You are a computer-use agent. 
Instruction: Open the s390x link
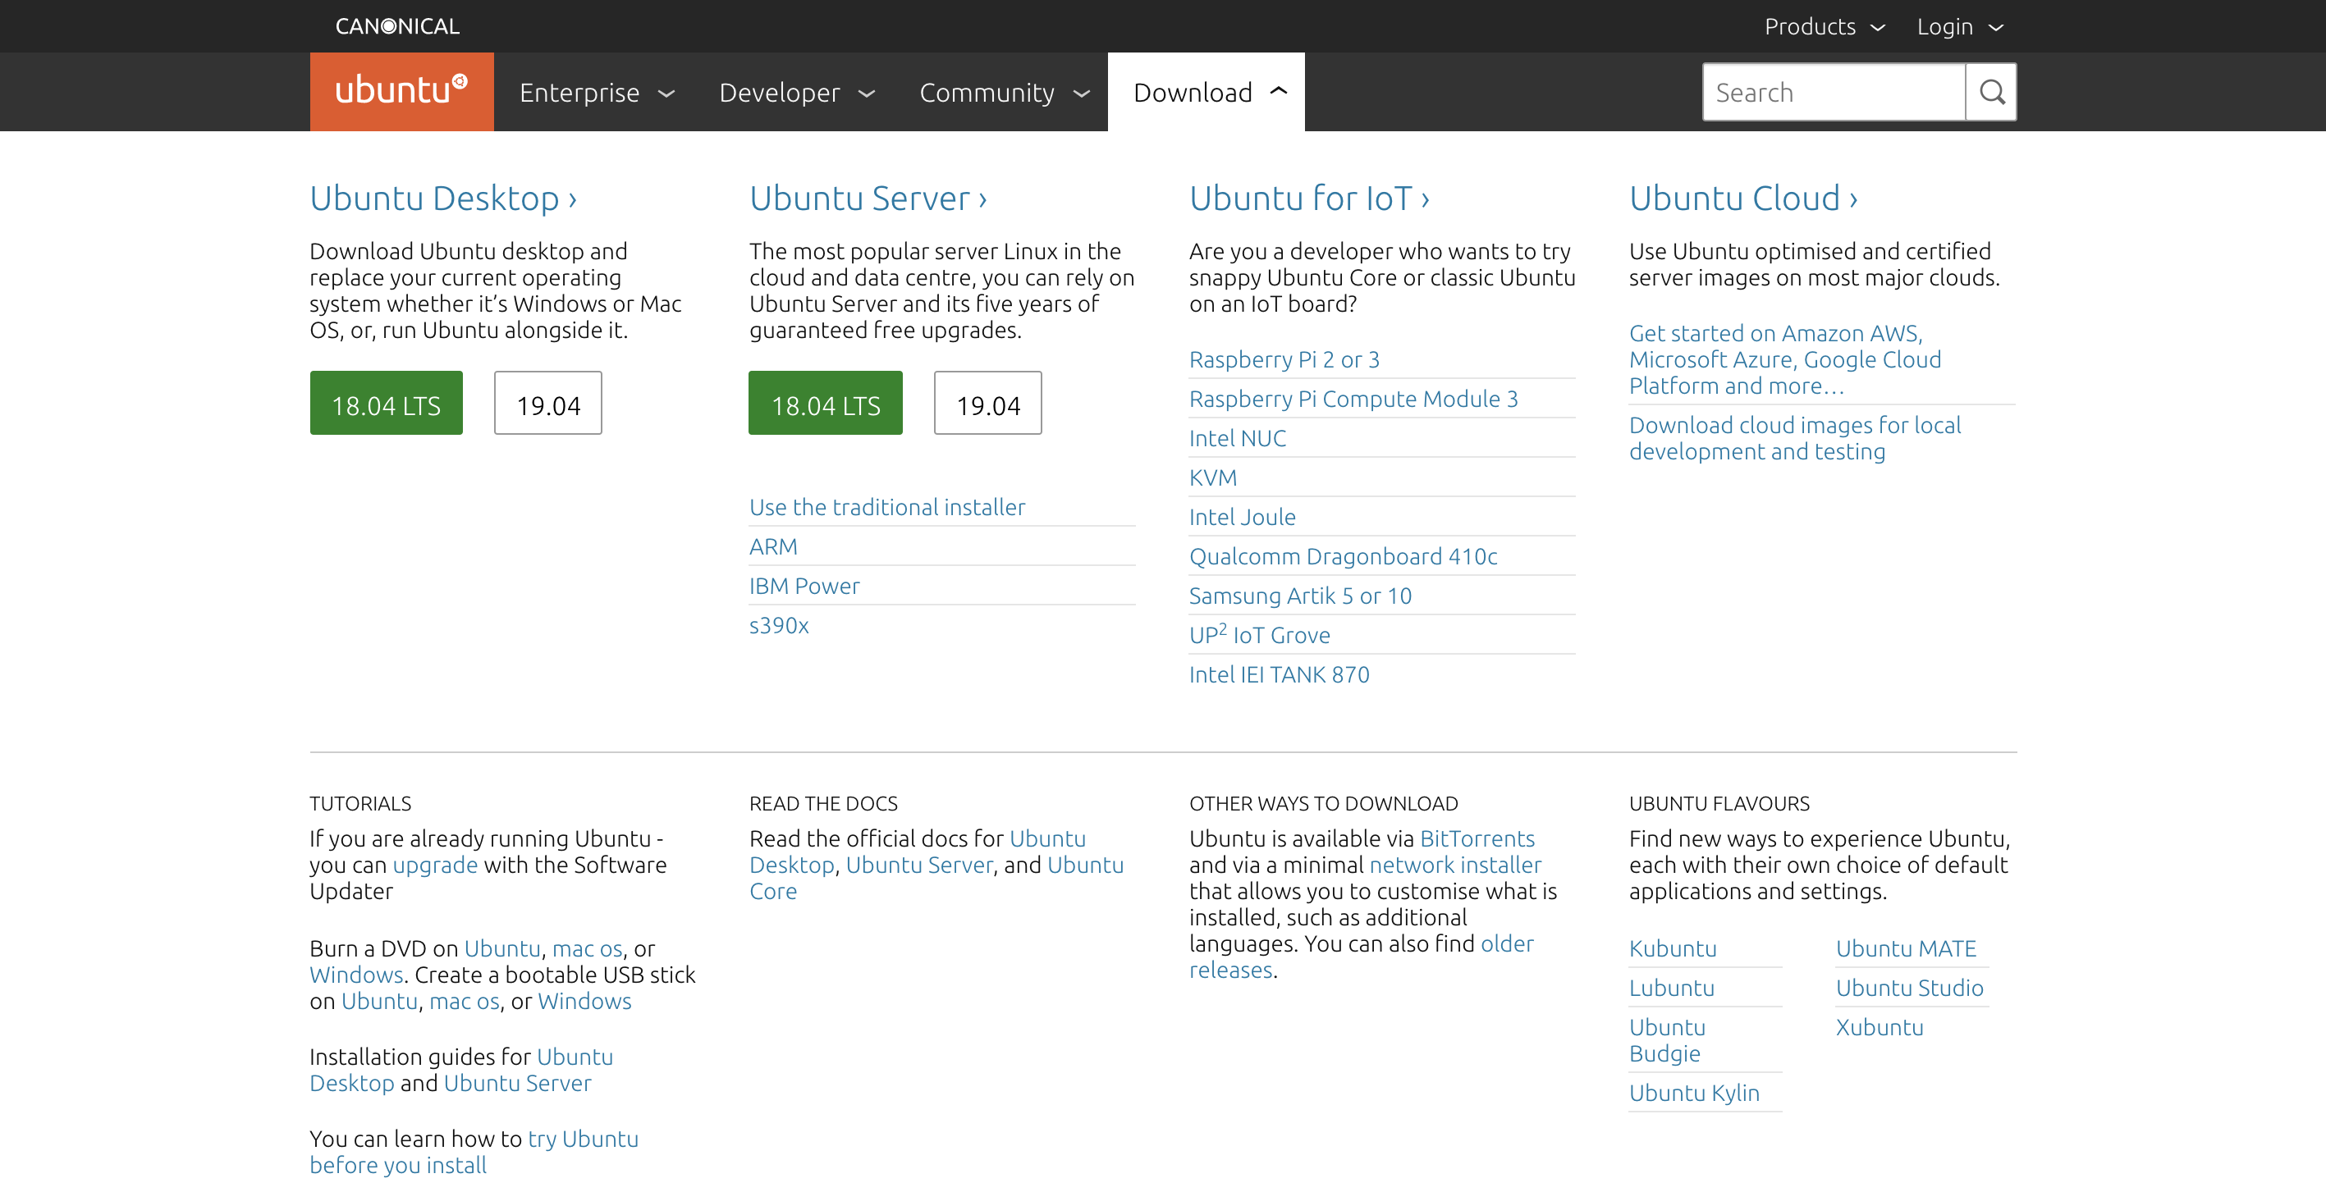pyautogui.click(x=778, y=625)
